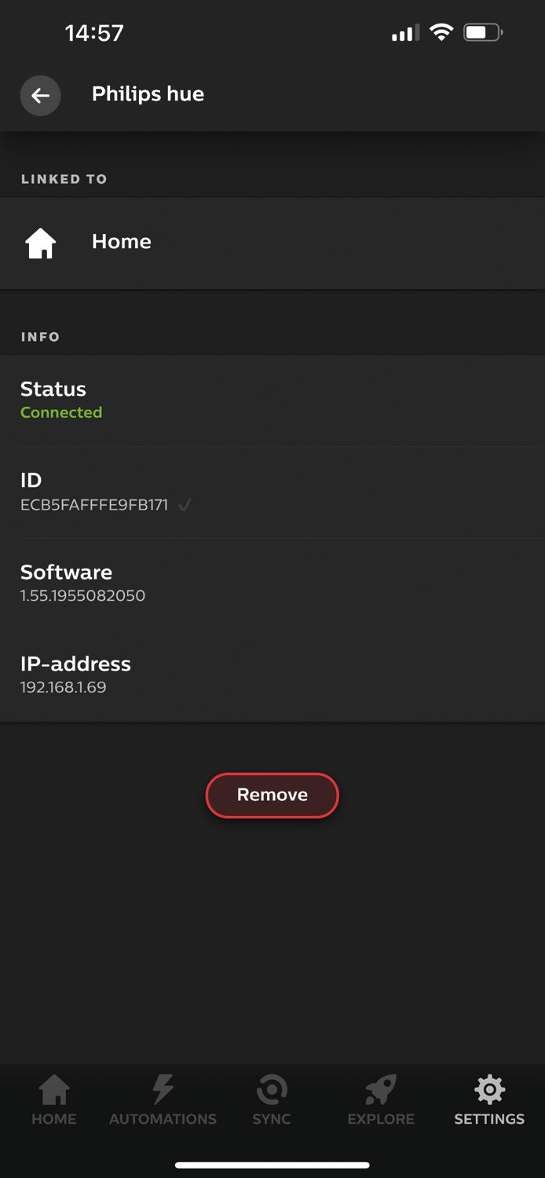The image size is (545, 1178).
Task: Remove the Philips hue bridge
Action: [x=272, y=795]
